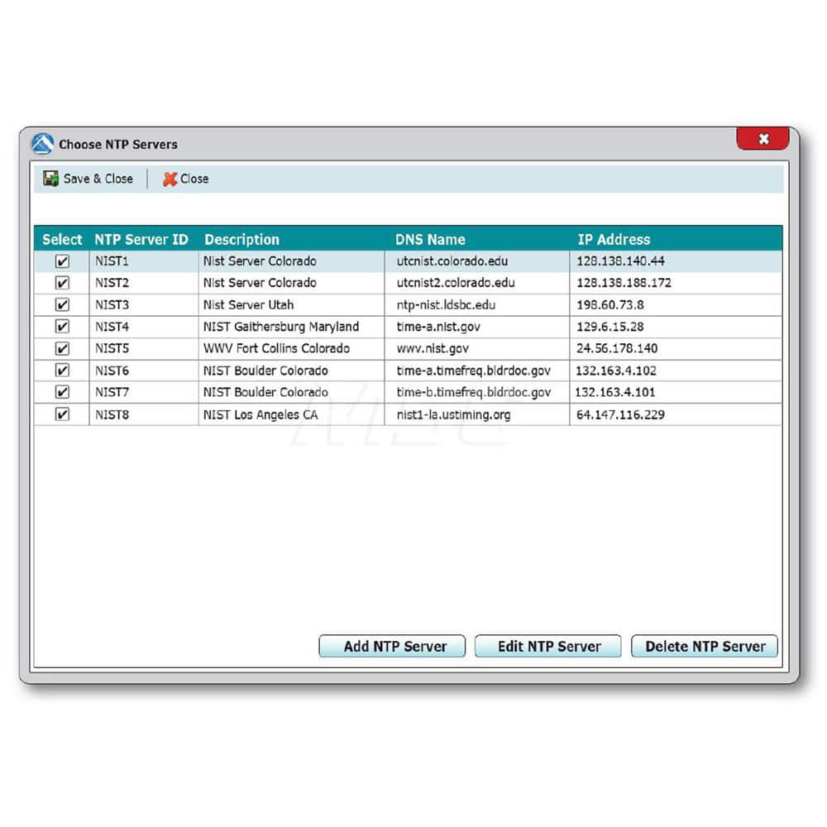
Task: Select Save & Close from the toolbar
Action: pyautogui.click(x=98, y=179)
